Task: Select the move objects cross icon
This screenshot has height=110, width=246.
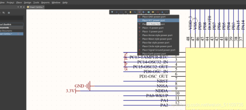Action: [x=117, y=12]
